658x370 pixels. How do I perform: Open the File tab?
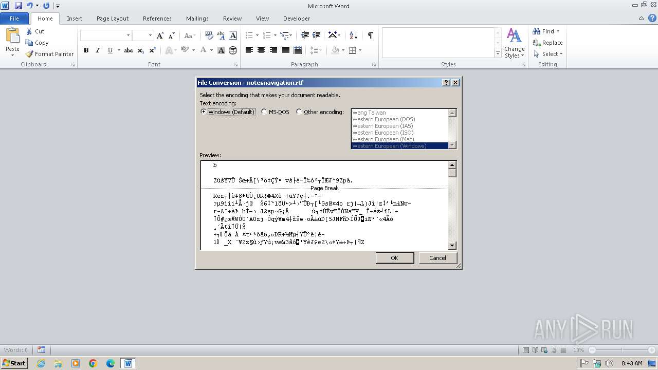(14, 18)
